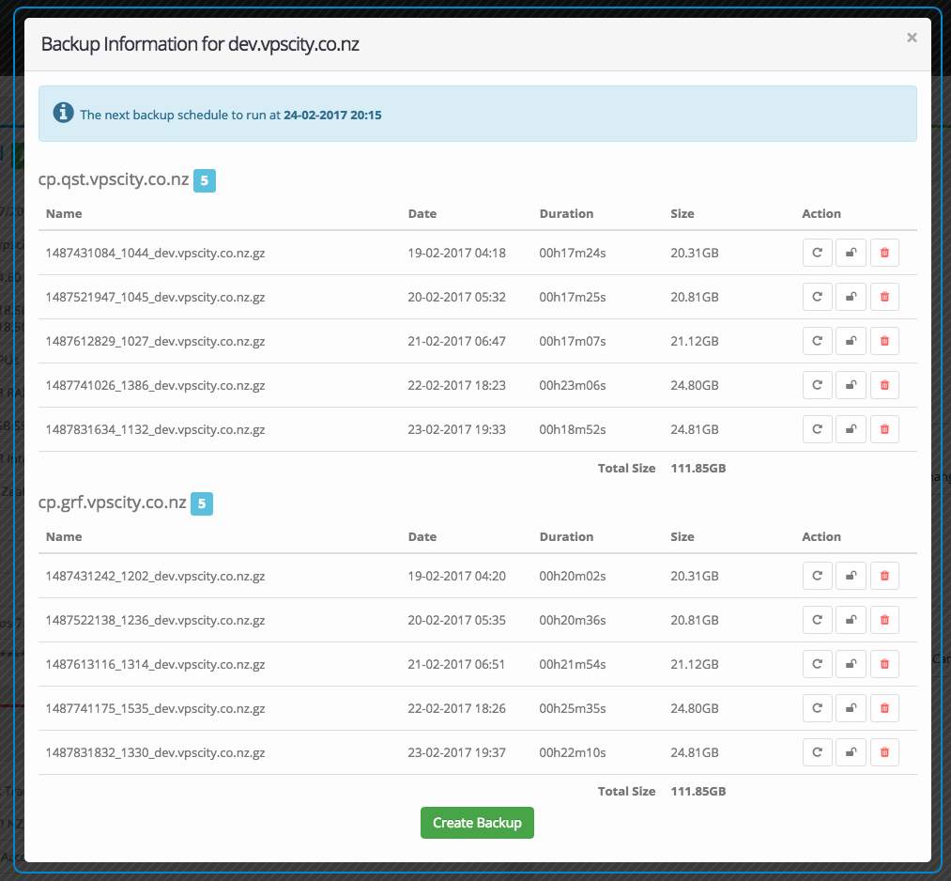951x881 pixels.
Task: Delete the backup dated 21-02-2017 06:51
Action: point(884,664)
